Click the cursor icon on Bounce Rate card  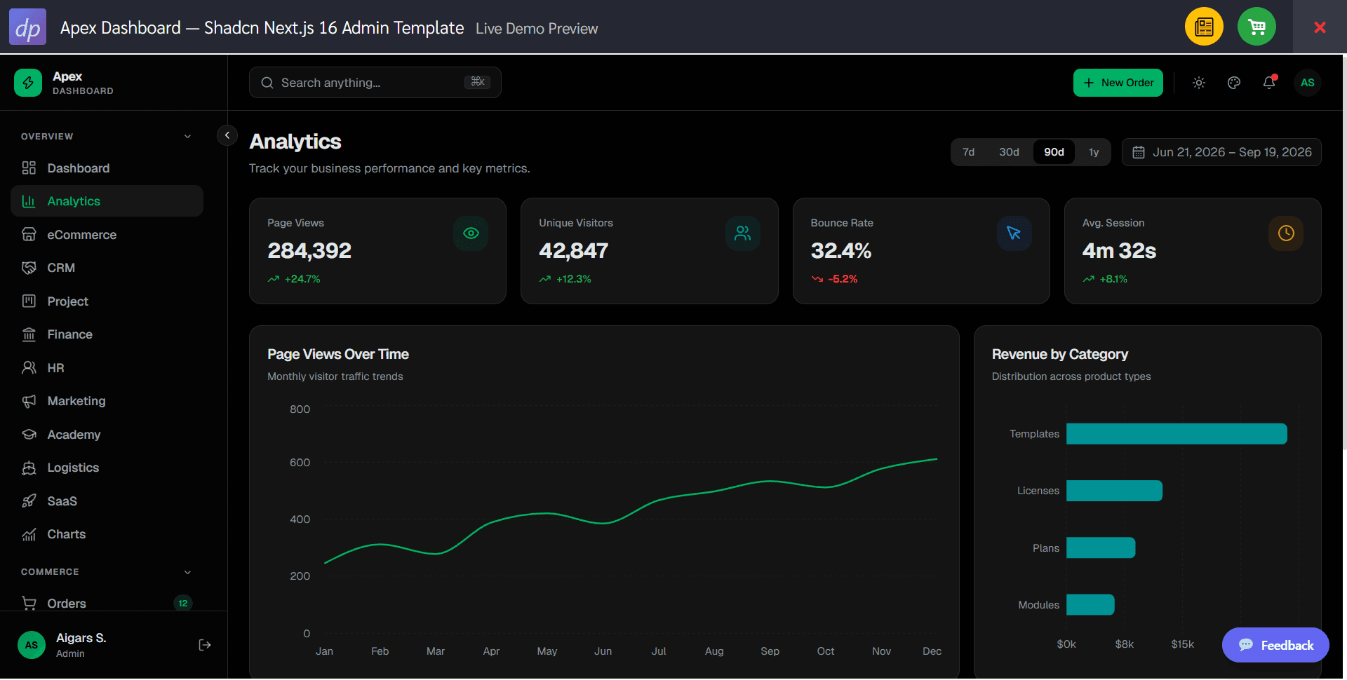[x=1014, y=233]
